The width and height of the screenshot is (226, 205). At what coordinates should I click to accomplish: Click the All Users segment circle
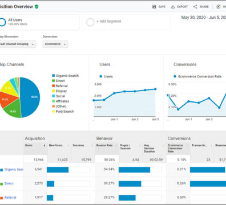2,22
